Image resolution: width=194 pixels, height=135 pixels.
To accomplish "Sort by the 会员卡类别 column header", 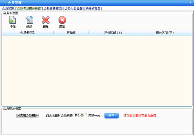I will click(28, 33).
